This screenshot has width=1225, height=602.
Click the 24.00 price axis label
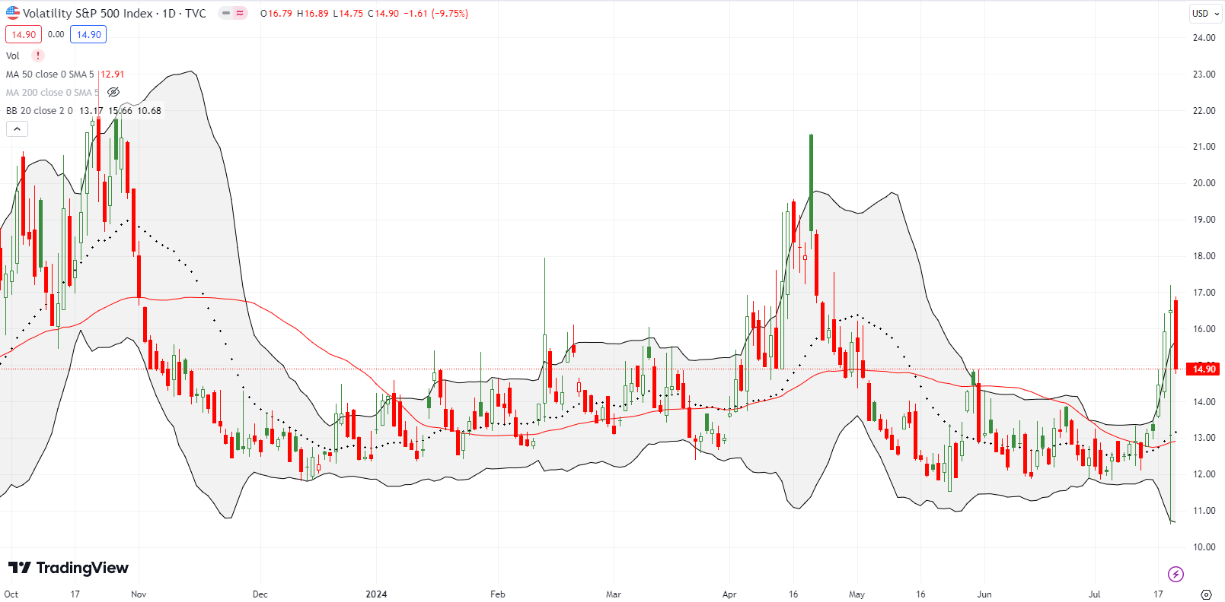pyautogui.click(x=1204, y=37)
